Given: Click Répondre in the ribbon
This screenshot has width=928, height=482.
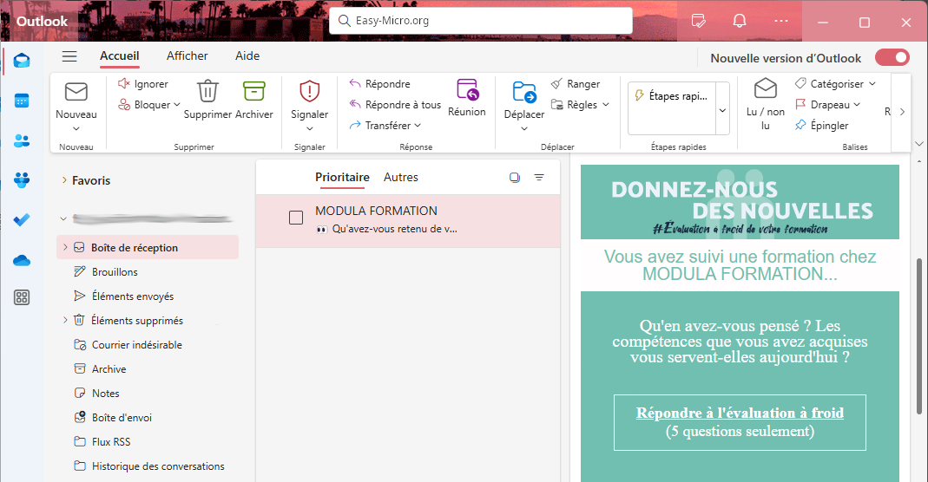Looking at the screenshot, I should tap(379, 84).
